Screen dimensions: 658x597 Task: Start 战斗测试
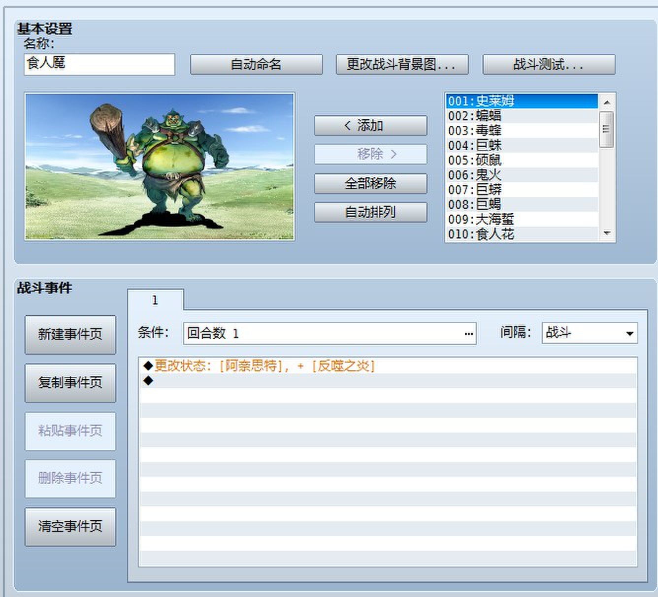click(x=549, y=65)
